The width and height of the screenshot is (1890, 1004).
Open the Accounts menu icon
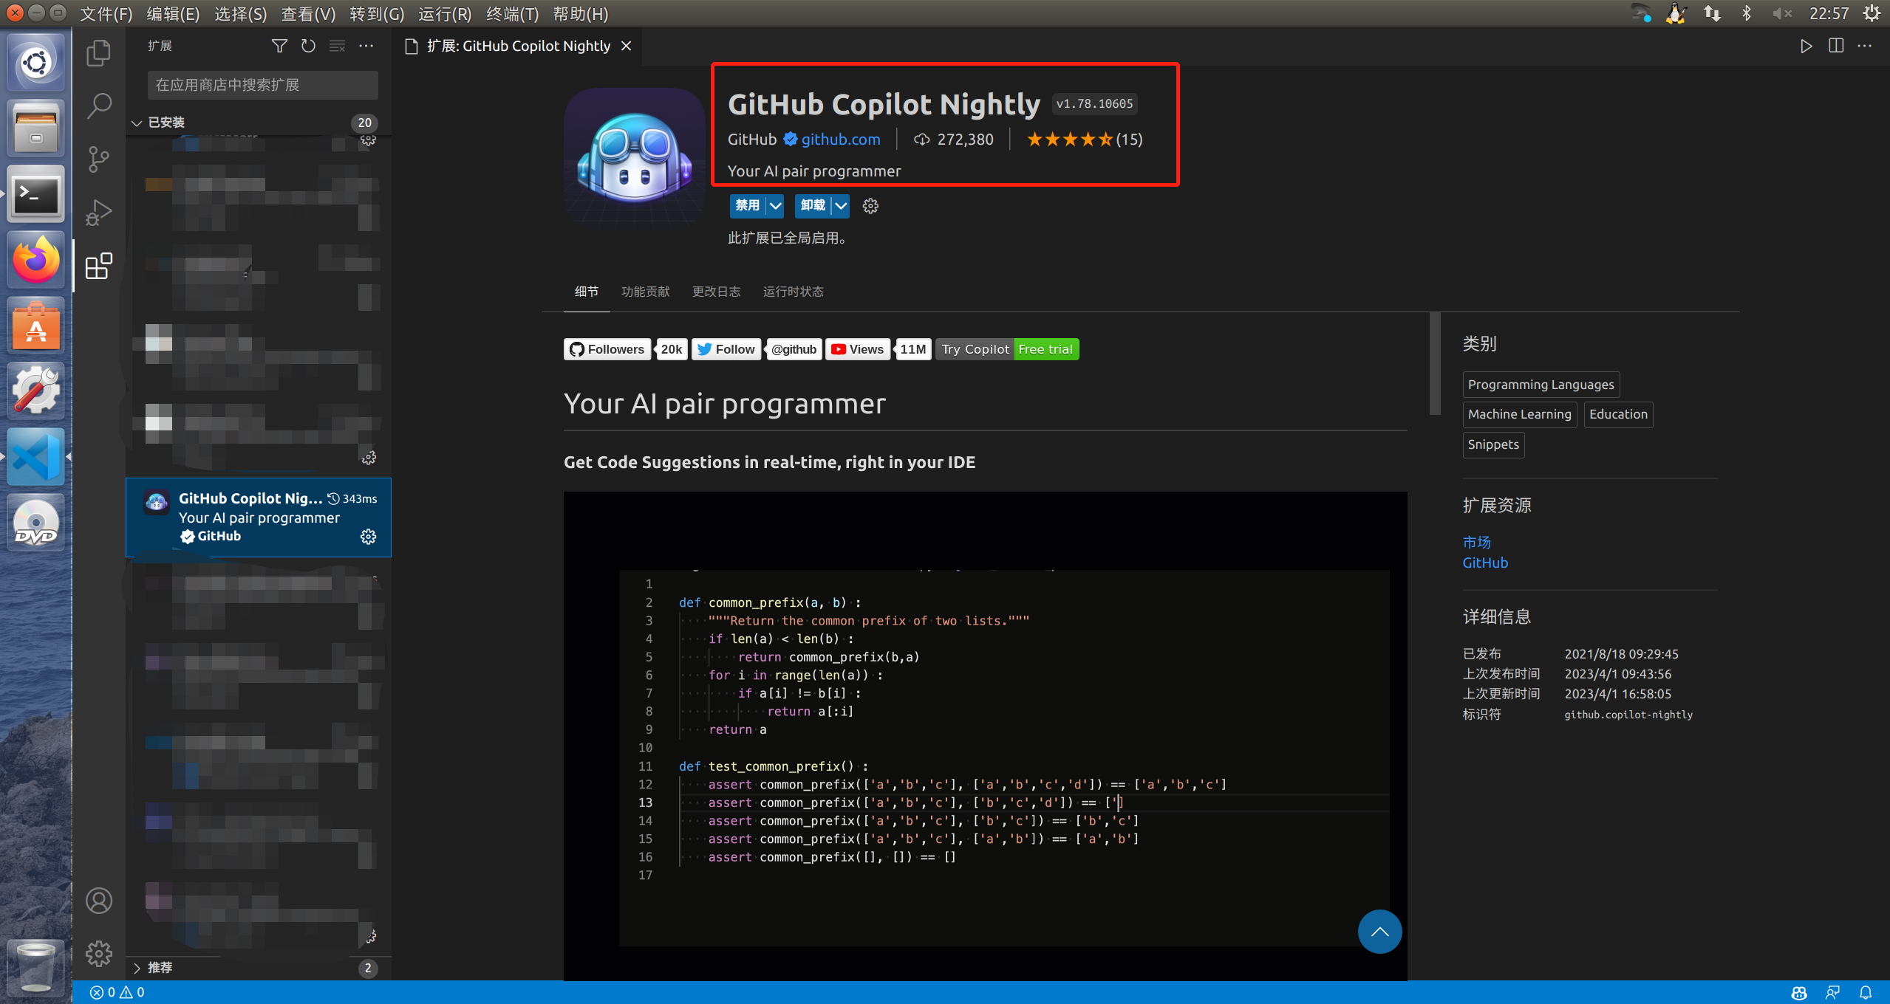tap(98, 901)
